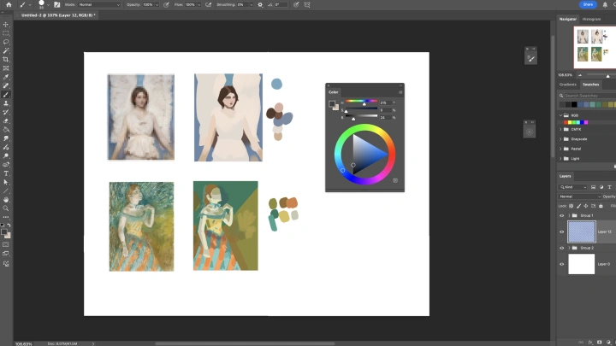Select the Layers panel tab
The width and height of the screenshot is (616, 346).
click(565, 176)
